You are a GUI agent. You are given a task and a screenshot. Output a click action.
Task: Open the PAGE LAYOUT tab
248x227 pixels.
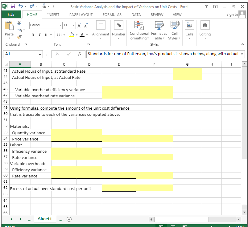(x=81, y=14)
